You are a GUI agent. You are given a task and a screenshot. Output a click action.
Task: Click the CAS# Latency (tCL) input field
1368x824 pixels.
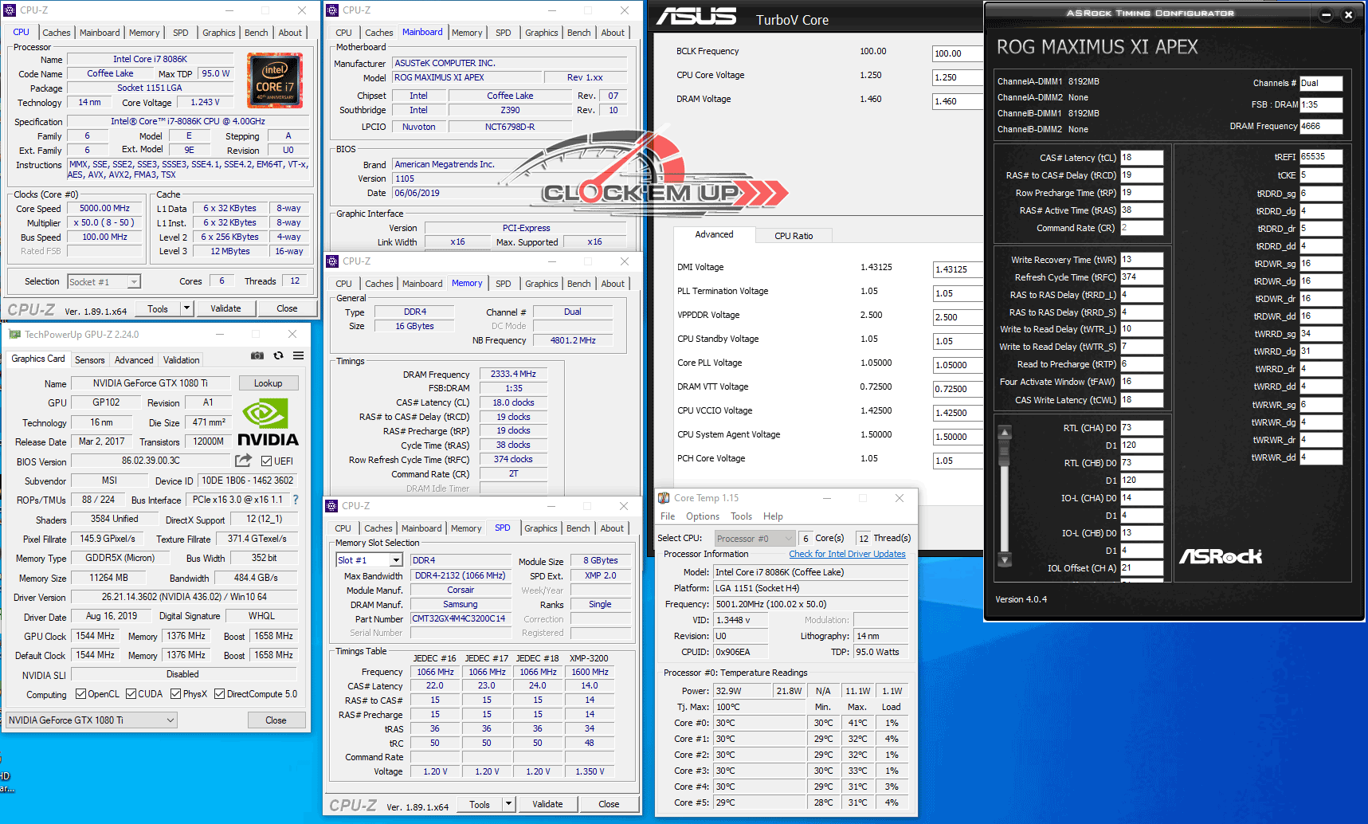tap(1141, 158)
